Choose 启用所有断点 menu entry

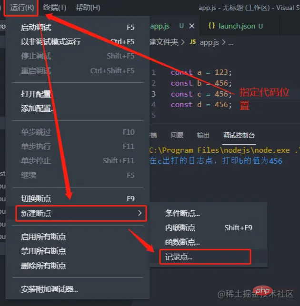click(78, 237)
